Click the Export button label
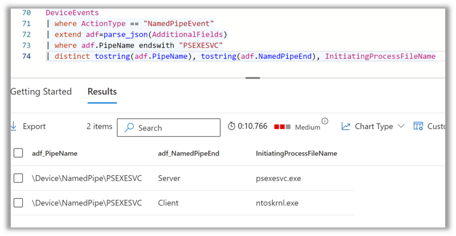Image resolution: width=456 pixels, height=236 pixels. (x=34, y=126)
